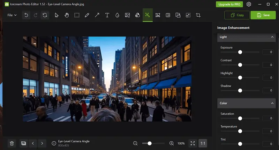
Task: Zoom out with the minus magnifier
Action: point(135,143)
